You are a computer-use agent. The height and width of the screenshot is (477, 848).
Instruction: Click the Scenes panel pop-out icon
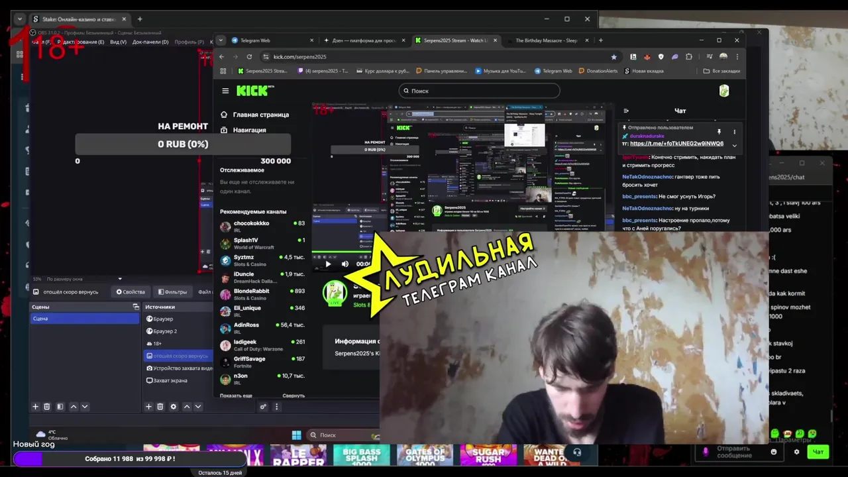136,307
